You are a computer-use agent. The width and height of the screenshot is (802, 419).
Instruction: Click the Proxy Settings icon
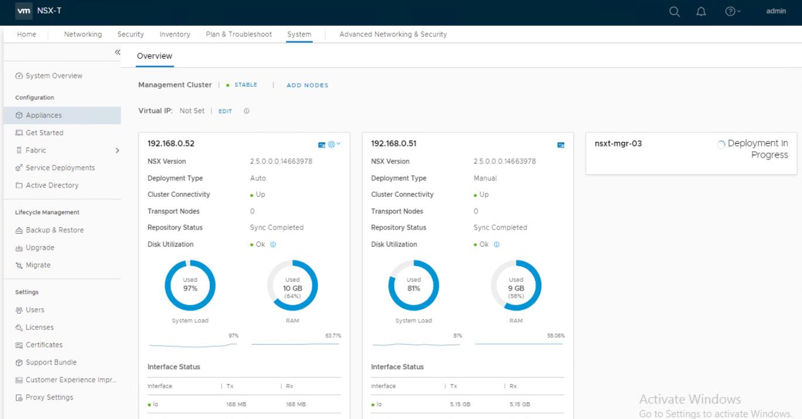pyautogui.click(x=19, y=398)
